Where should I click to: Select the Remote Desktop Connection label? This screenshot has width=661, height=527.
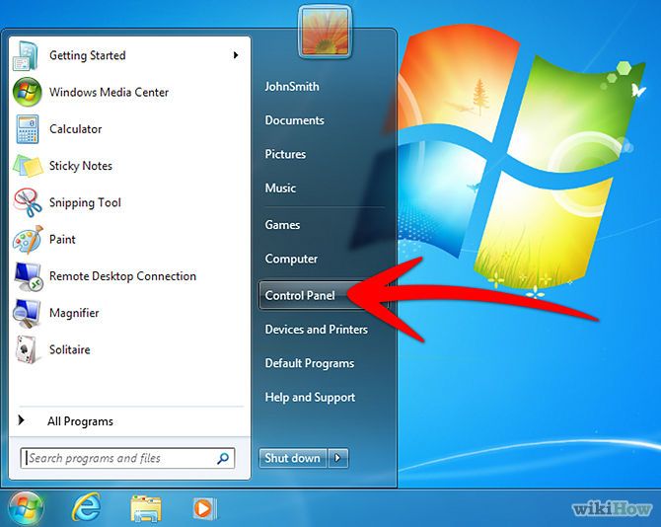pos(122,276)
